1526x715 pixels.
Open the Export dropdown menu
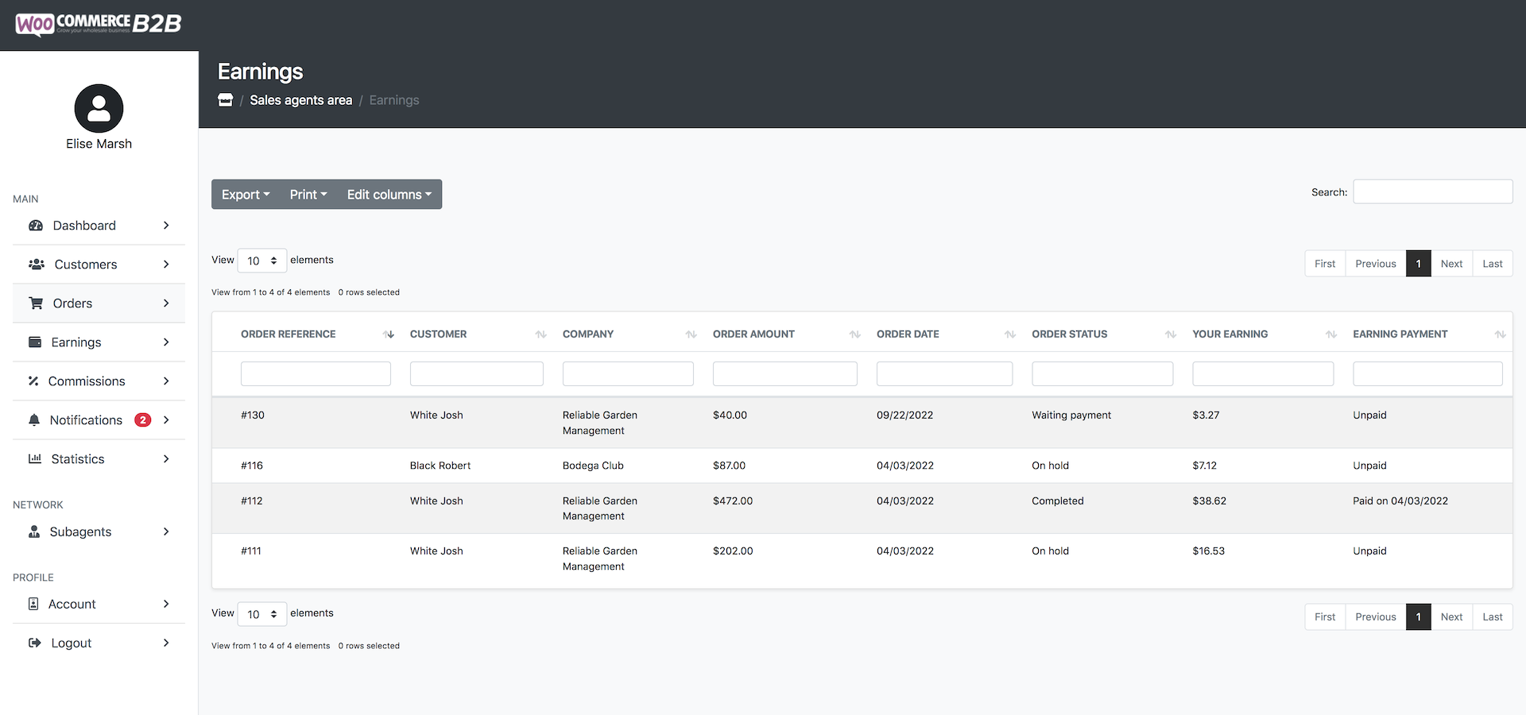tap(246, 195)
